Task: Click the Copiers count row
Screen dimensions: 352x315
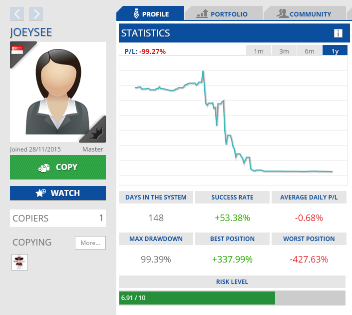Action: point(58,218)
